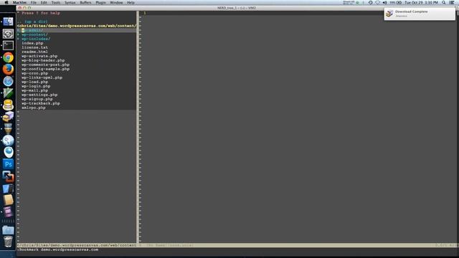Click the Time Machine icon in menu bar

[x=371, y=2]
